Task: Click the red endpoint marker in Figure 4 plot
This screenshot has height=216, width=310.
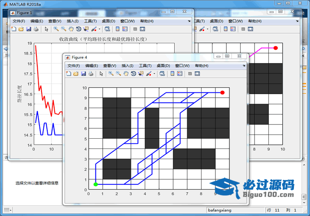Action: [222, 92]
